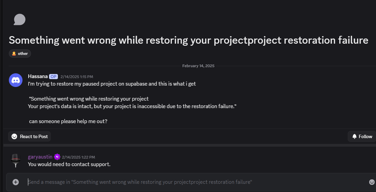Click the OP badge next to Hassana
Screen dimensions: 376x192
tap(53, 77)
